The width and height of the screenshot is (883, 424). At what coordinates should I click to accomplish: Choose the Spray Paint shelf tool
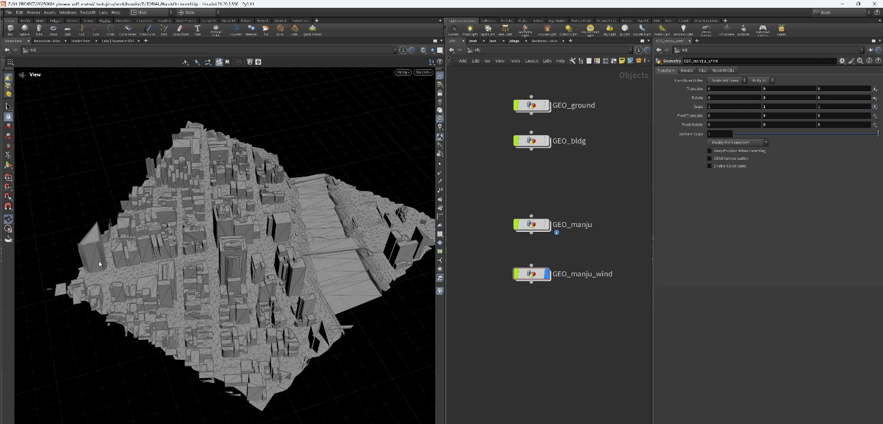[180, 29]
